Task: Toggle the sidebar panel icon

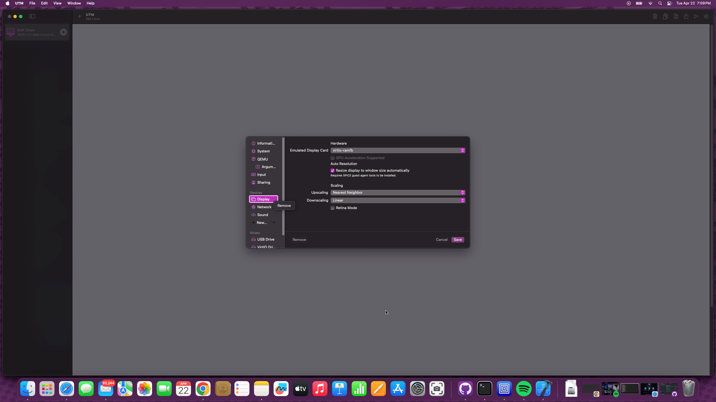Action: [x=32, y=16]
